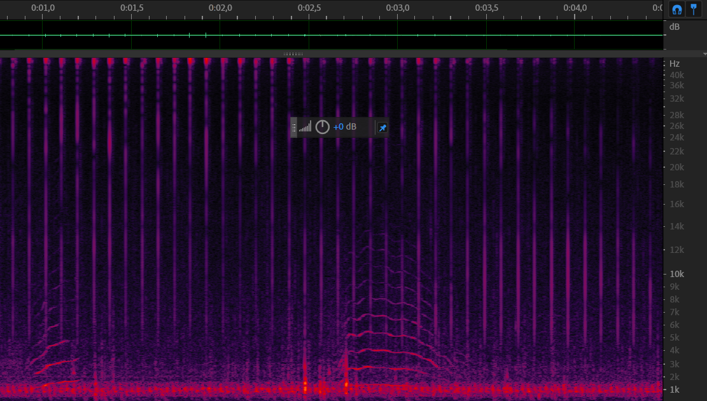Click 0:01,0 on the time ruler
Image resolution: width=707 pixels, height=401 pixels.
point(43,8)
